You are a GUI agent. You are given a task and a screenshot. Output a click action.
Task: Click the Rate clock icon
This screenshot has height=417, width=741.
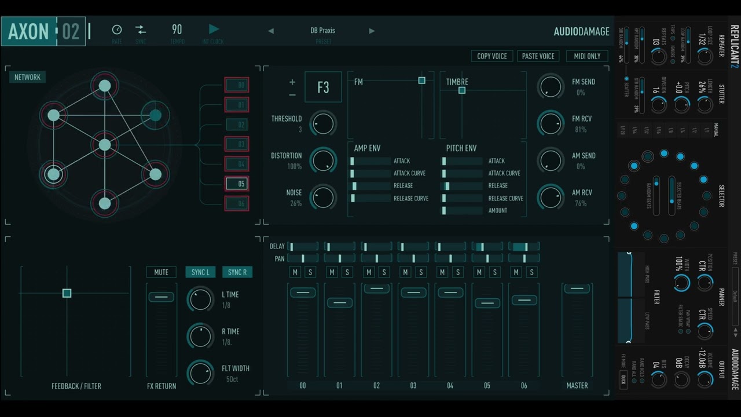(x=117, y=30)
